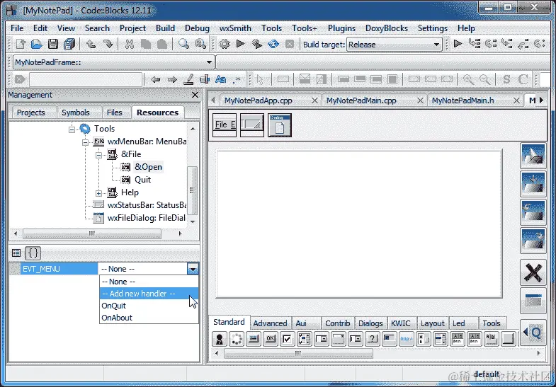
Task: Open the wxSmith menu
Action: 235,28
